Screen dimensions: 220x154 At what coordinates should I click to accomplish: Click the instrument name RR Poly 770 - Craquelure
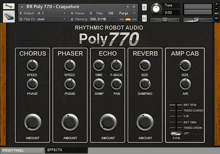point(53,7)
